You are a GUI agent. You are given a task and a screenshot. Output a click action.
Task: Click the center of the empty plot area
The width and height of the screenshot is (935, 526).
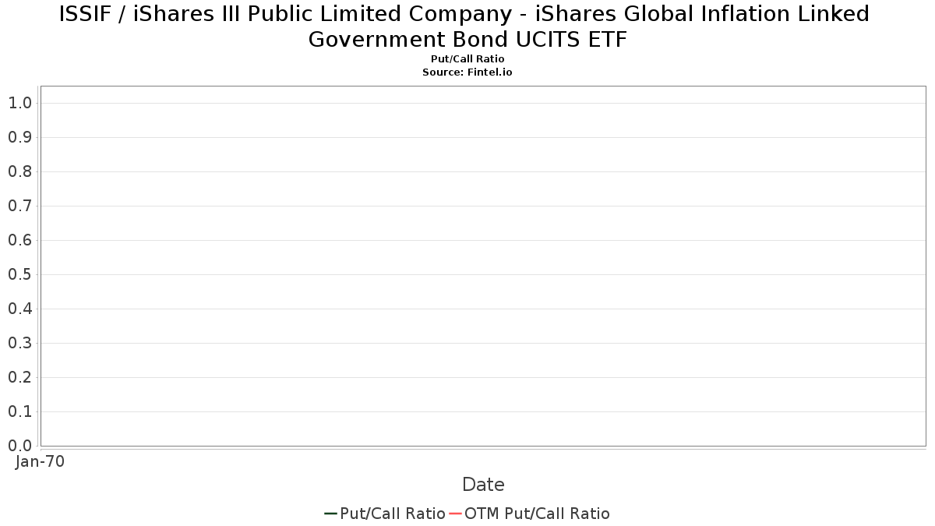coord(483,266)
